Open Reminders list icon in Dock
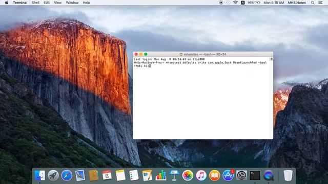The width and height of the screenshot is (328, 184). (x=134, y=175)
